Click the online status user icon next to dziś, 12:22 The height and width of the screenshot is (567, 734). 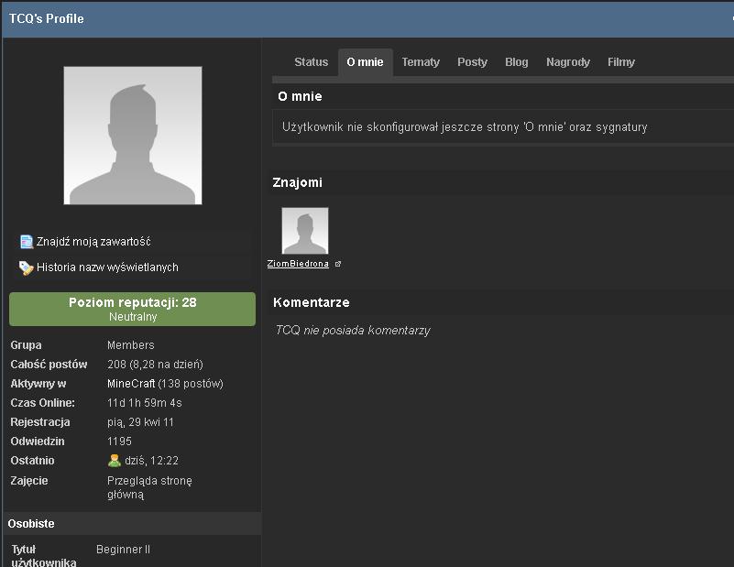tap(115, 461)
